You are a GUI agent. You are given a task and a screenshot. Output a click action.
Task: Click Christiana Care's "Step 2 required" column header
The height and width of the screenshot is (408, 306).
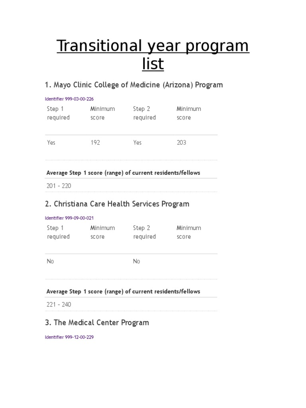click(144, 232)
